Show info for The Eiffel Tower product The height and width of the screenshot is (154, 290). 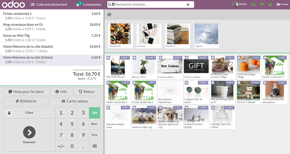pyautogui.click(x=108, y=58)
